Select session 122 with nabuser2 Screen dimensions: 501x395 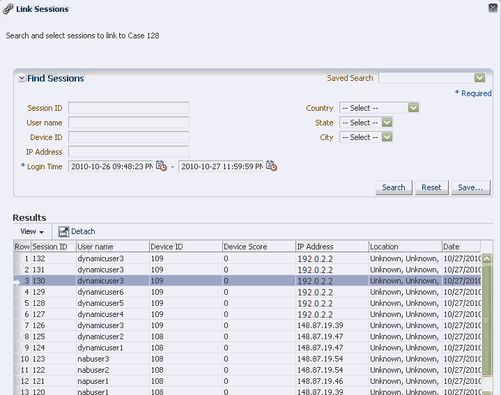point(247,371)
